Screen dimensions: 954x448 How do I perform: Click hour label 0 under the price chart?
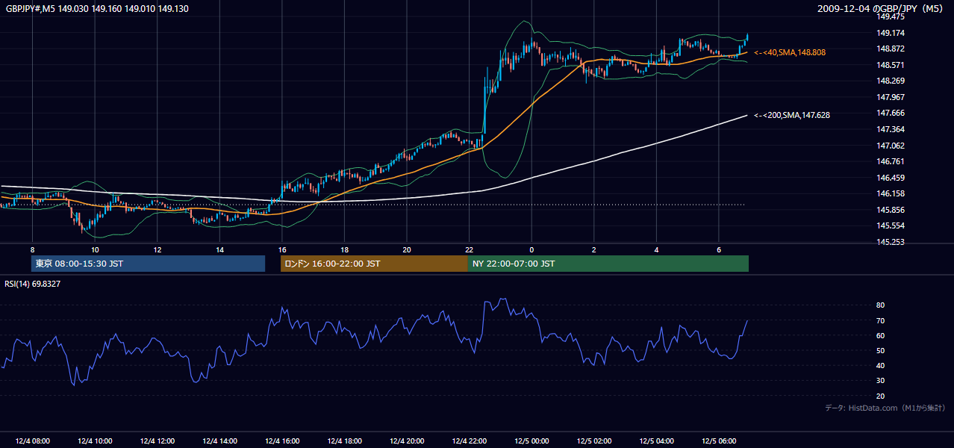pos(531,249)
